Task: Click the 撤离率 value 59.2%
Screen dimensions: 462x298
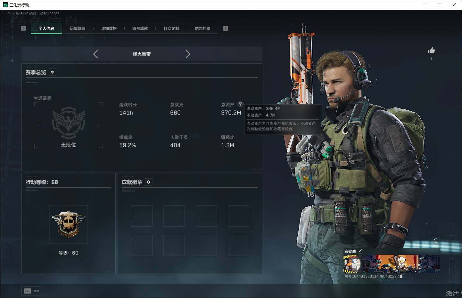Action: 128,145
